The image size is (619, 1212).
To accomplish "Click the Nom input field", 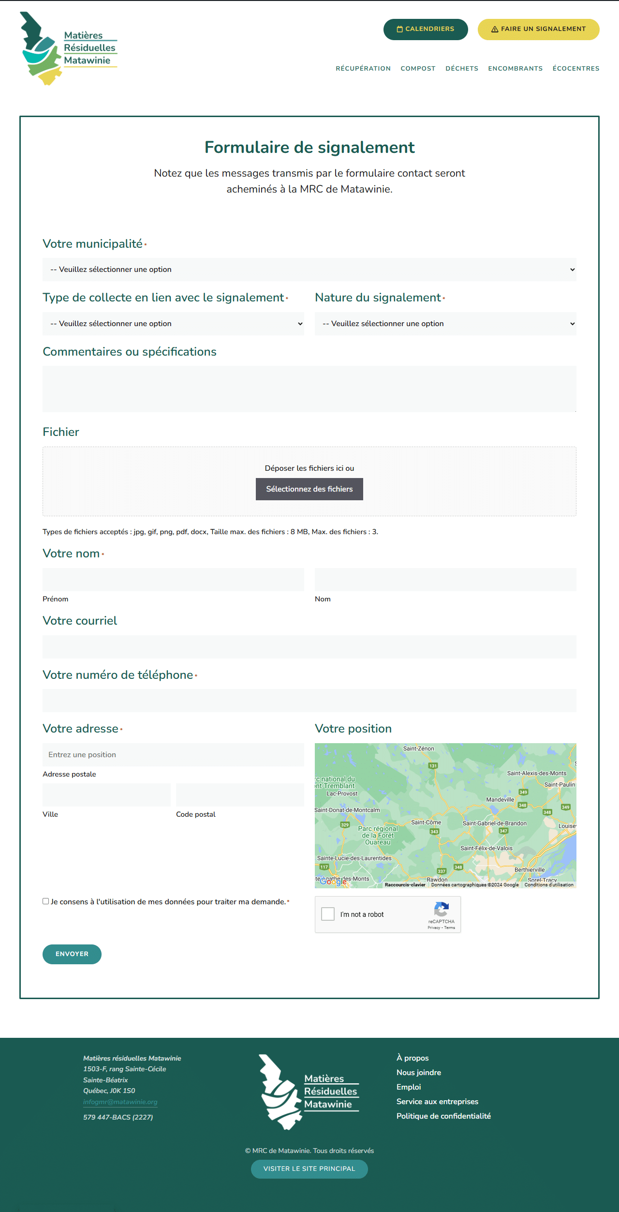I will [445, 580].
